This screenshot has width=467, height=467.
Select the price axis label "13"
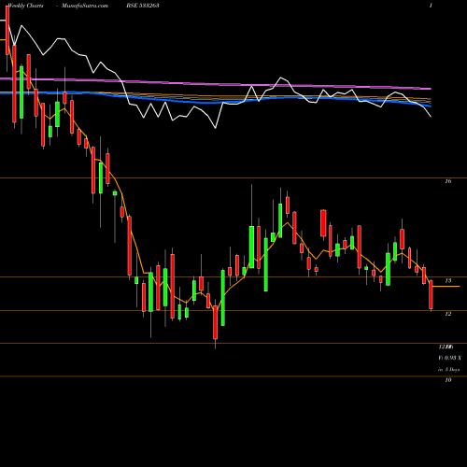448,280
